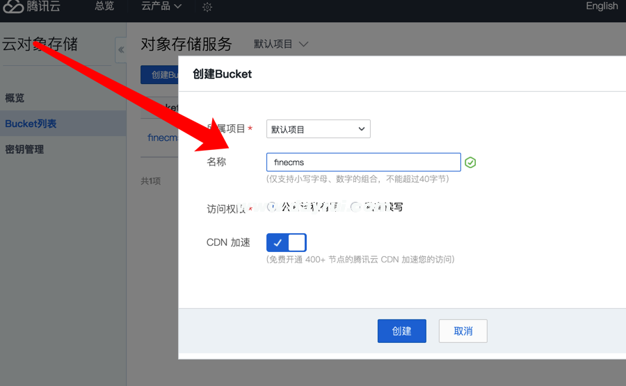Select the second 访问权限 radio option
This screenshot has height=386, width=626.
pos(355,207)
